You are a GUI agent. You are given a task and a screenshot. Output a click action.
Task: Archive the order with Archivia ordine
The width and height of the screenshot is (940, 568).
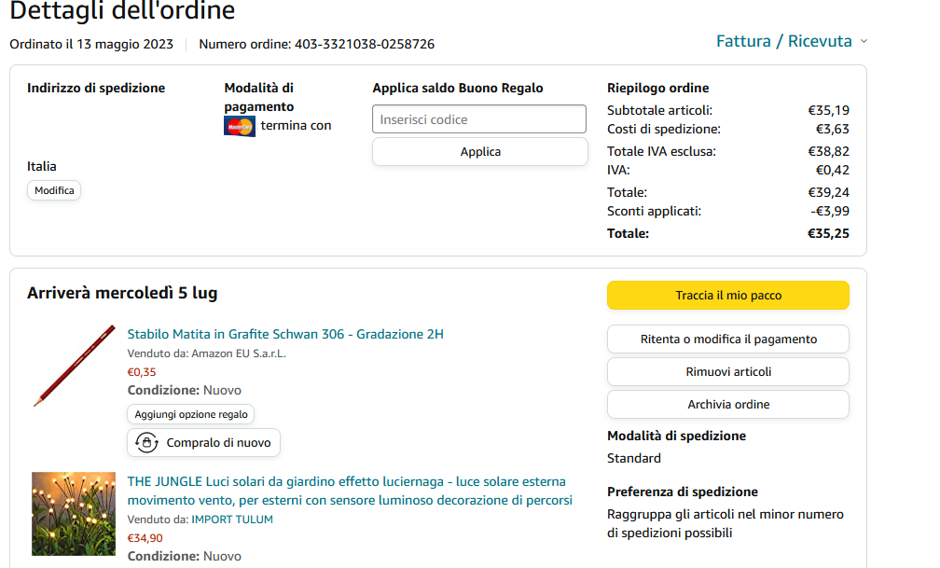tap(727, 405)
